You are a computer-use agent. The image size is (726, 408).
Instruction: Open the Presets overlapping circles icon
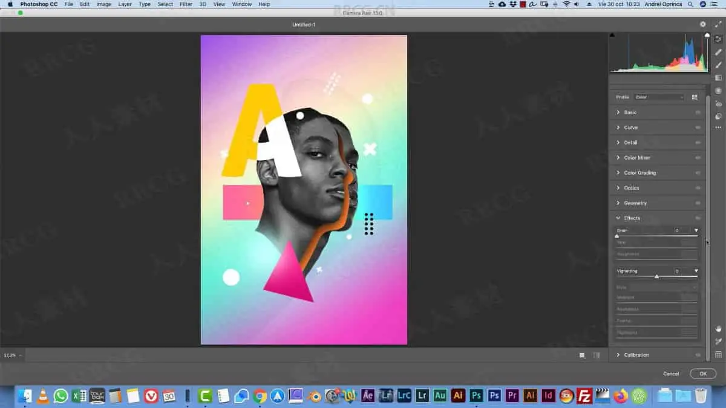coord(718,116)
